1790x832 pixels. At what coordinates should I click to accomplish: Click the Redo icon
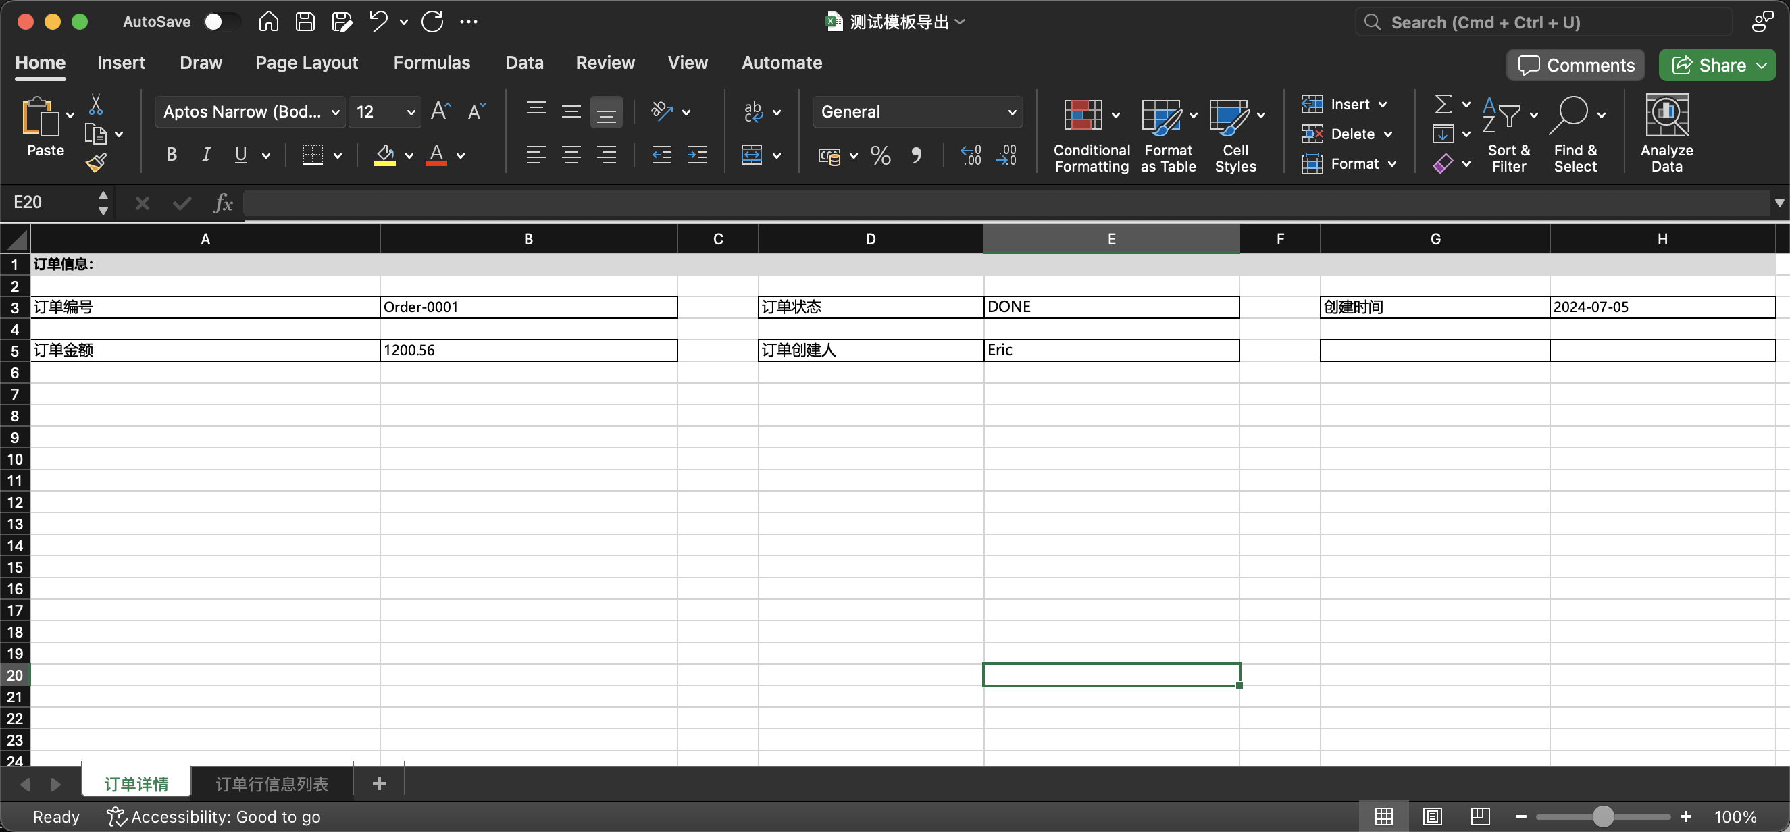(432, 22)
